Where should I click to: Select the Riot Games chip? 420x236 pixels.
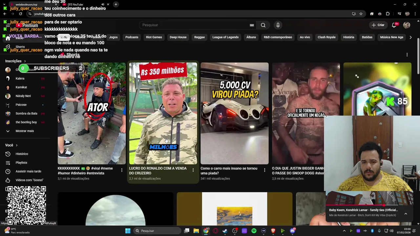(x=154, y=37)
